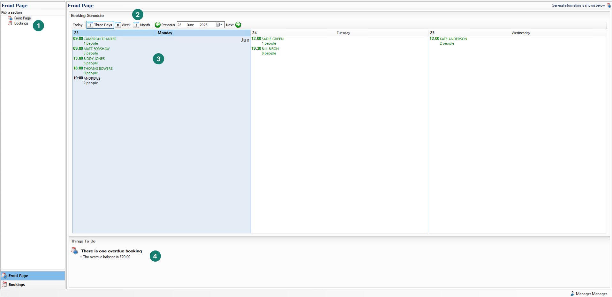
Task: Open the Bookings tree item
Action: [21, 23]
